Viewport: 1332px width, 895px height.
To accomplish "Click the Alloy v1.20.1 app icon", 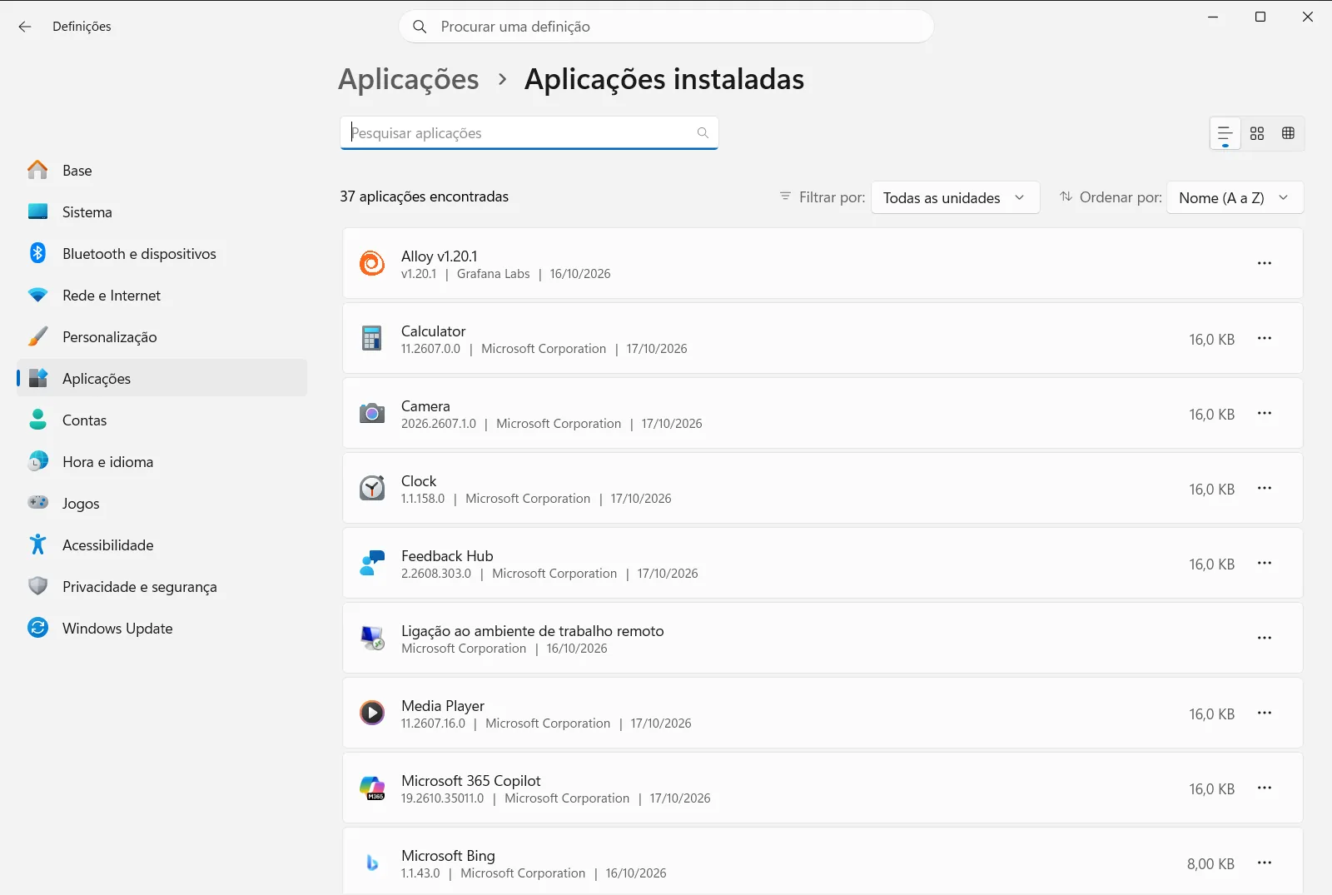I will pos(372,263).
